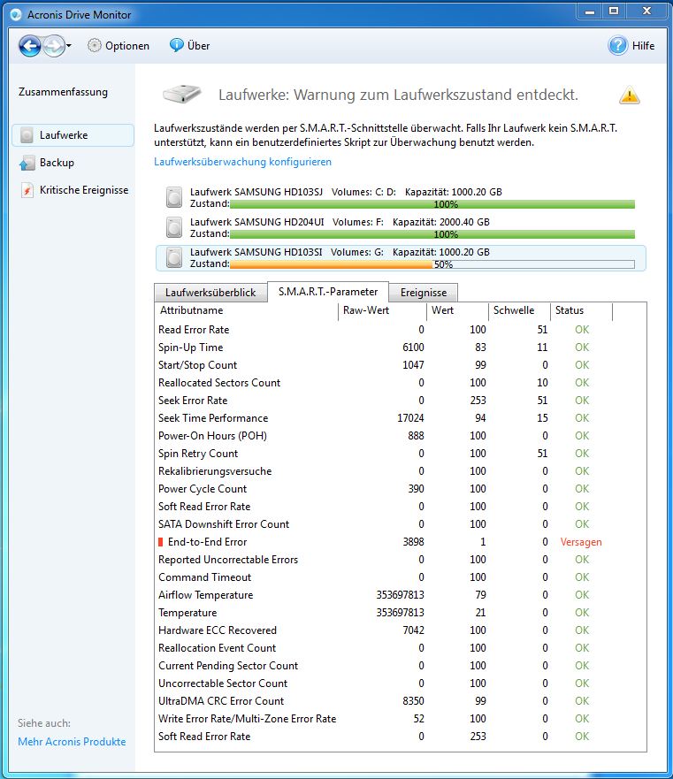Viewport: 673px width, 779px height.
Task: Click the HD103SI 50% health bar
Action: click(x=432, y=264)
